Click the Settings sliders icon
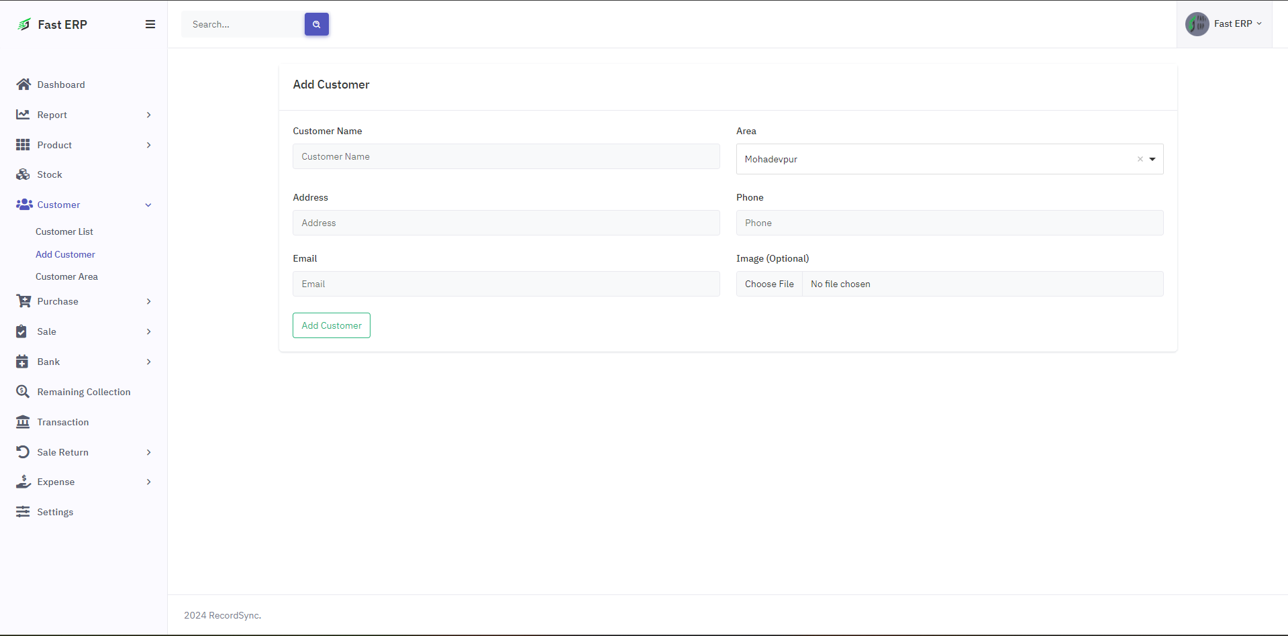The image size is (1288, 636). pyautogui.click(x=23, y=512)
